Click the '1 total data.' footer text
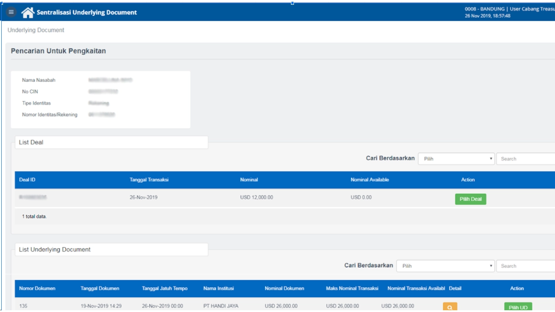 [34, 216]
